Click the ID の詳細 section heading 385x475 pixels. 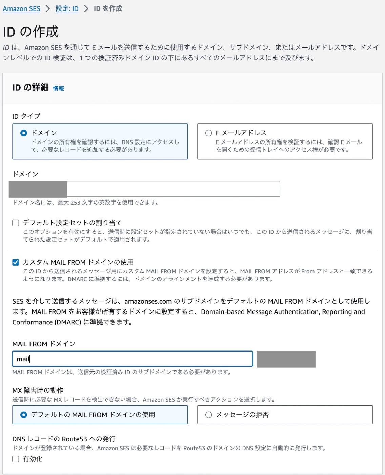[31, 88]
